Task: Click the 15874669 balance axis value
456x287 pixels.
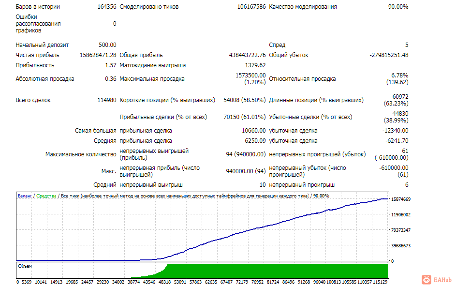Action: [401, 199]
